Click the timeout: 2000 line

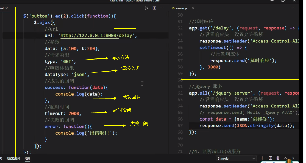pos(63,113)
